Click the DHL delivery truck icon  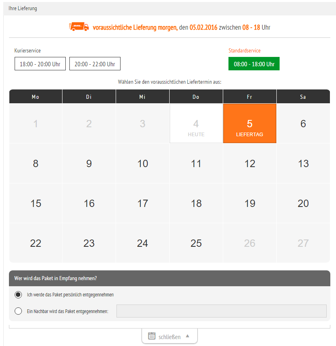(x=79, y=27)
